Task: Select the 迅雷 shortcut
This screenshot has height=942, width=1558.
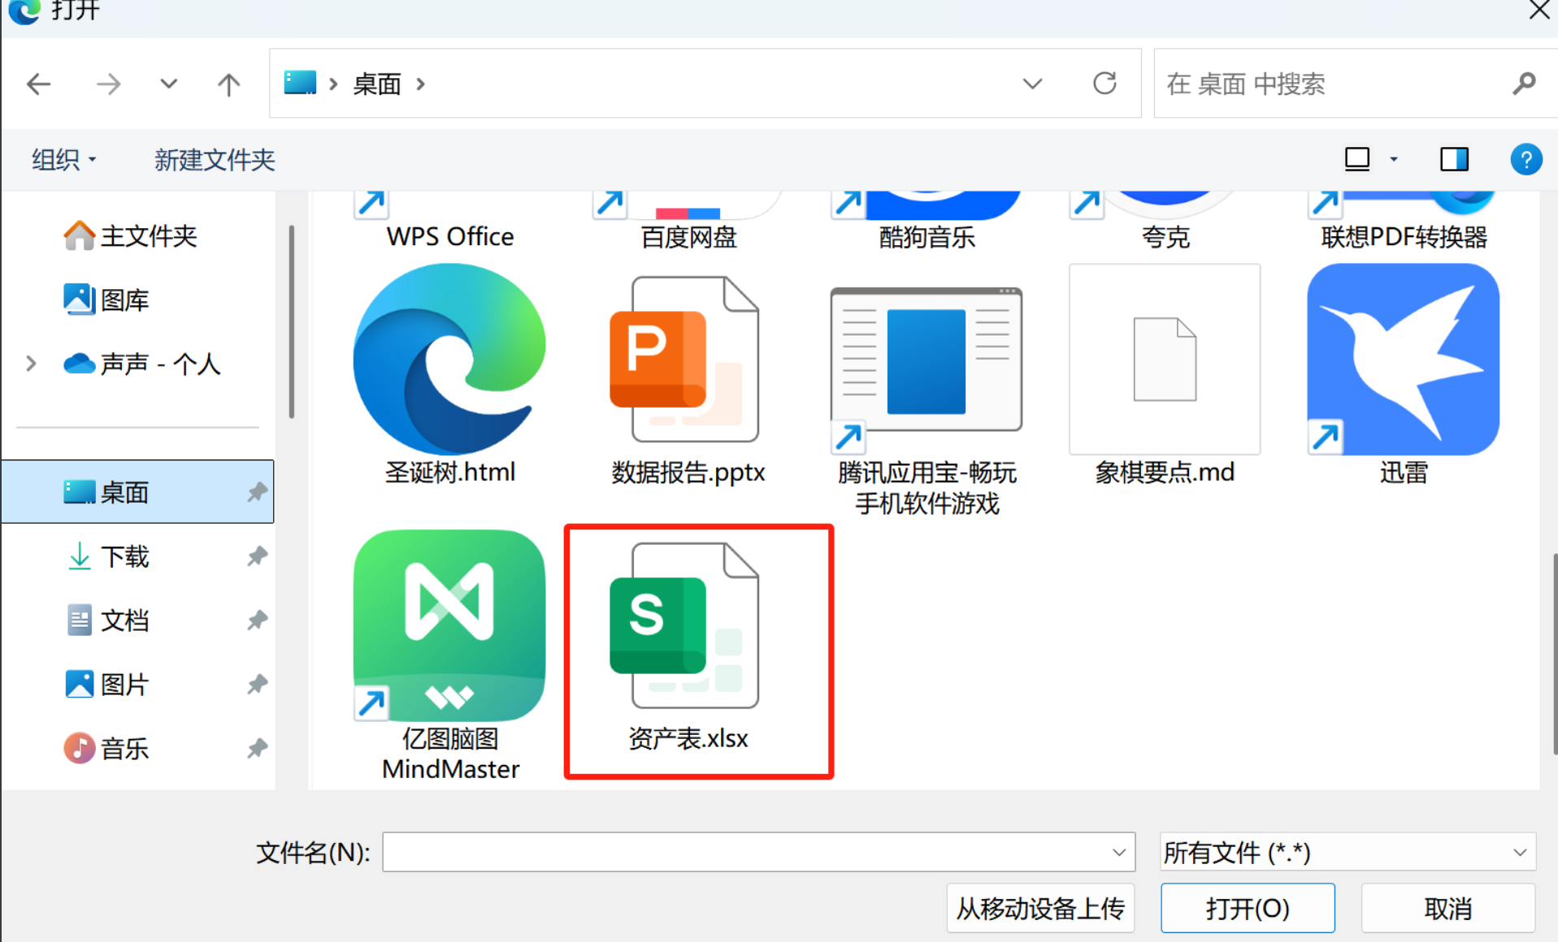Action: click(1404, 374)
